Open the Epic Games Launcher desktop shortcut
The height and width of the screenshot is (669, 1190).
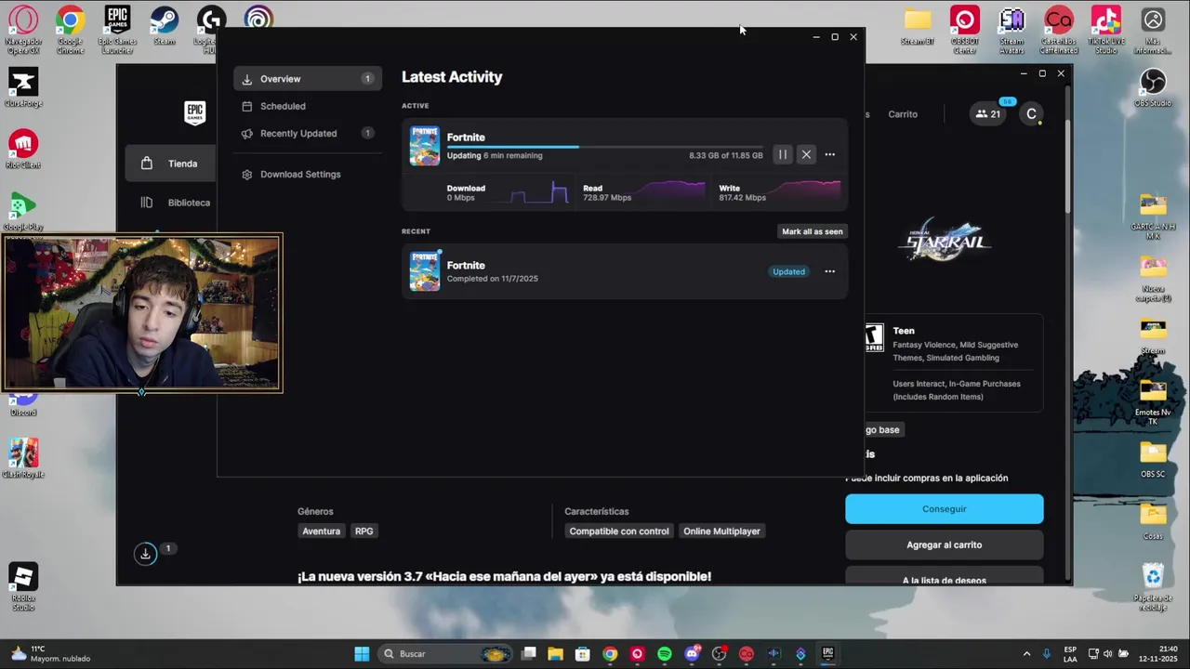[x=117, y=30]
